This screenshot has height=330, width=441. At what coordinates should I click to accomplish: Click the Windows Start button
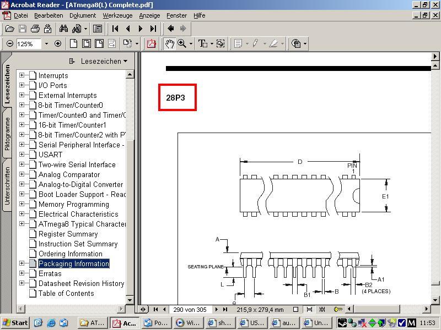[x=15, y=323]
